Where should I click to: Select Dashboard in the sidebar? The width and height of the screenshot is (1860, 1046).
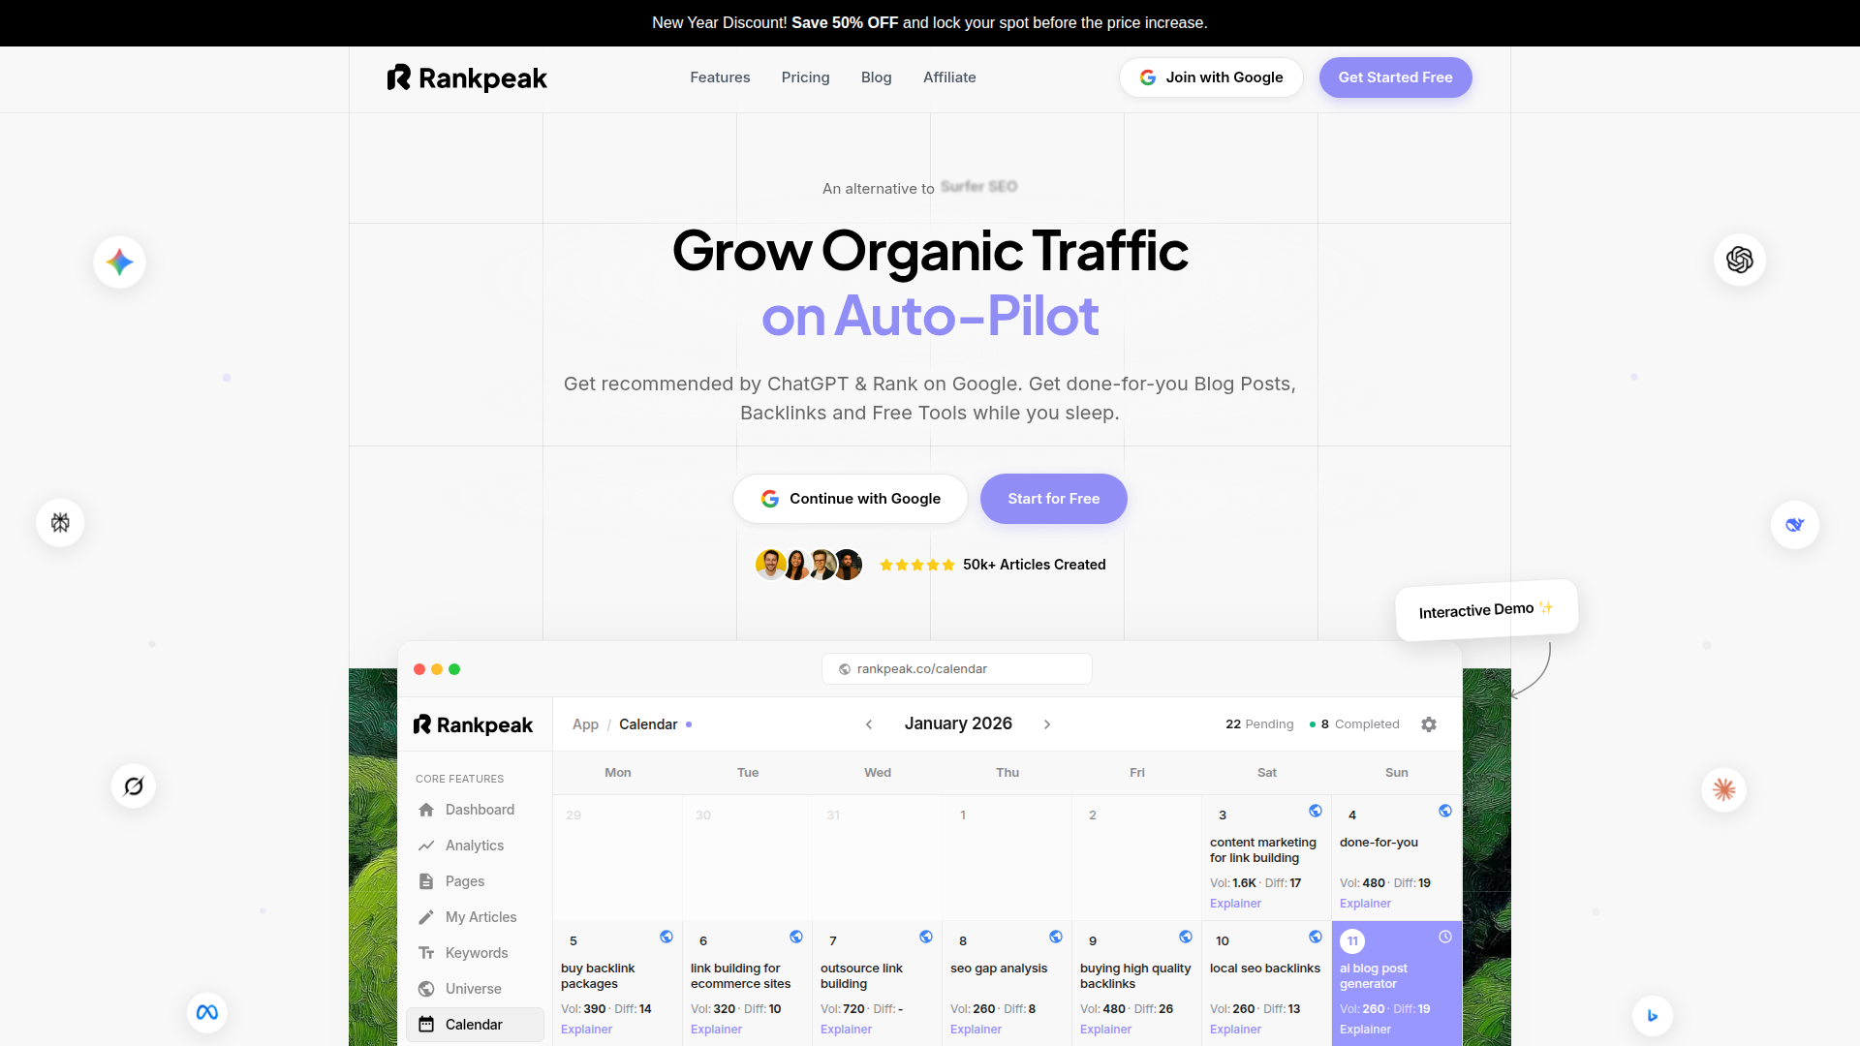tap(479, 810)
